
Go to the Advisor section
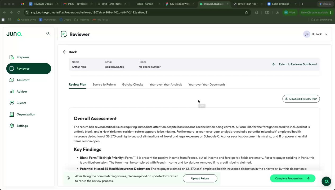click(x=22, y=92)
